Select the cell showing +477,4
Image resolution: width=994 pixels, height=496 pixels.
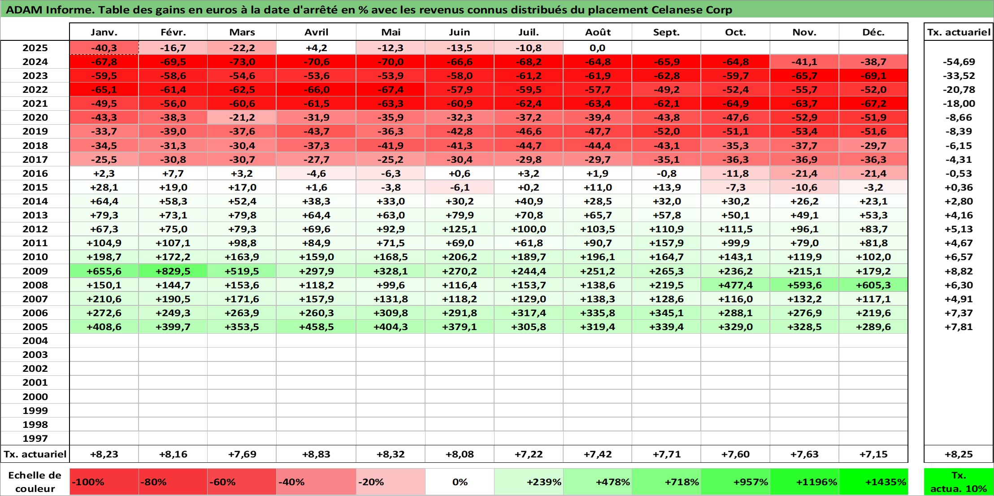pyautogui.click(x=735, y=285)
